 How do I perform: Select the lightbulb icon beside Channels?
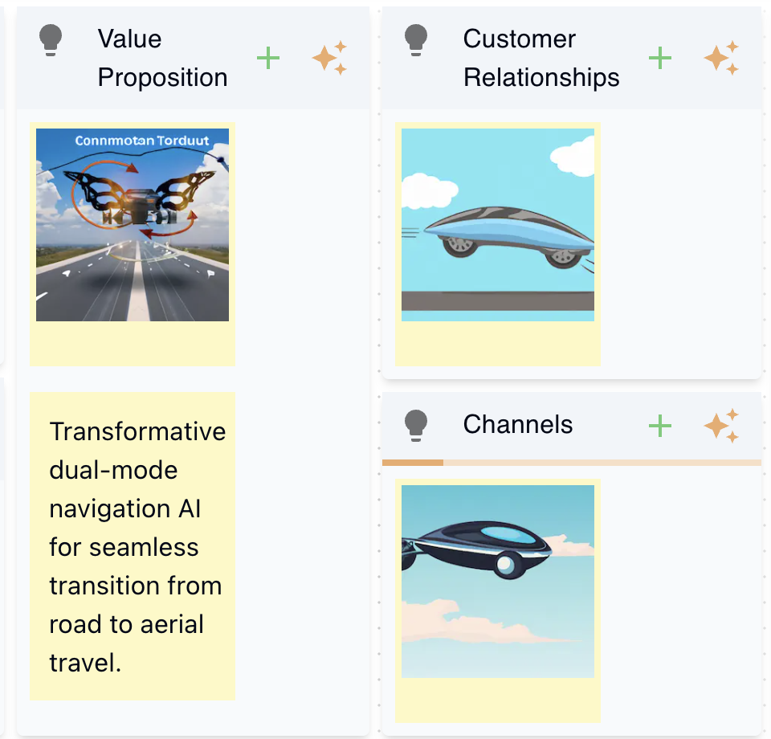pyautogui.click(x=417, y=424)
